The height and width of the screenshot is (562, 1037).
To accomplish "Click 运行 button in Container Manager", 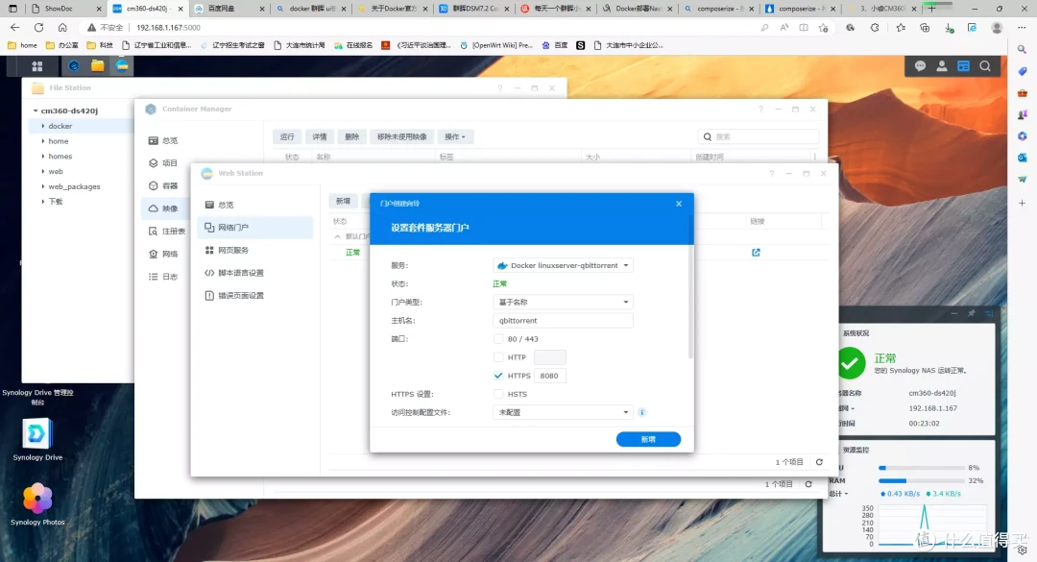I will pos(287,137).
